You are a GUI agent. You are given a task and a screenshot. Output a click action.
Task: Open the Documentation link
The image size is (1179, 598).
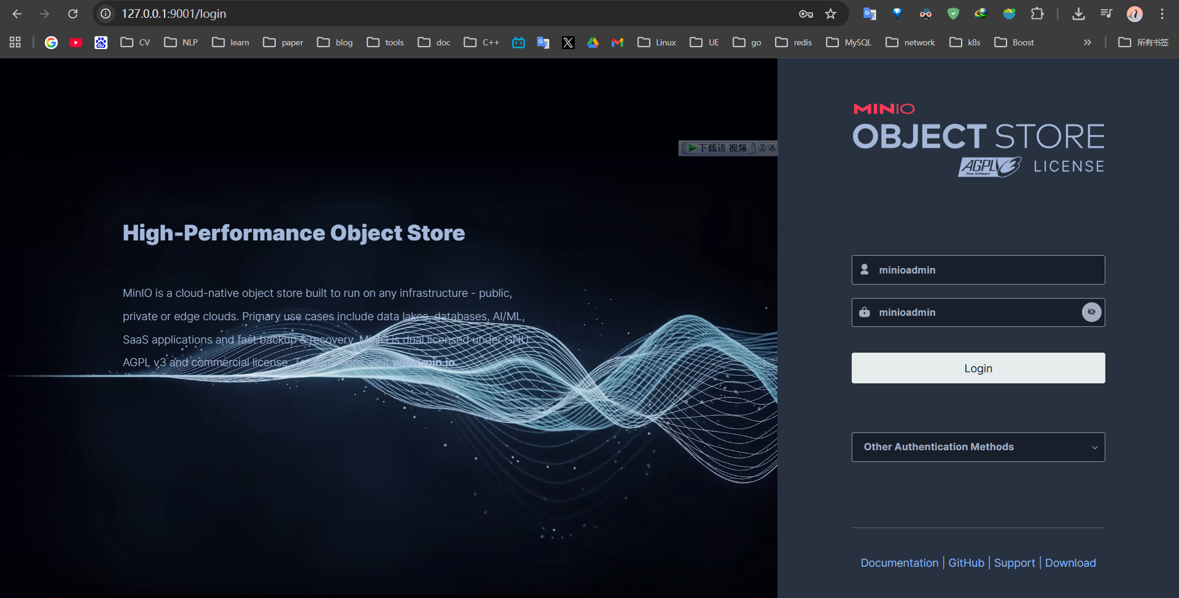(900, 563)
